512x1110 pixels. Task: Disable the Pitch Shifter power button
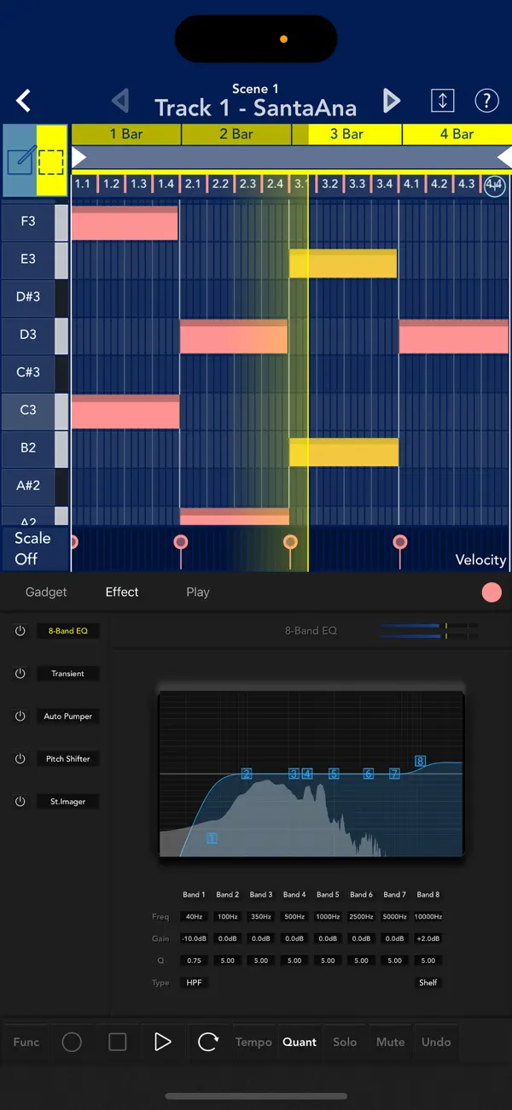pos(20,758)
